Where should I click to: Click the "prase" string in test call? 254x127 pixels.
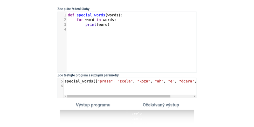[x=105, y=81]
